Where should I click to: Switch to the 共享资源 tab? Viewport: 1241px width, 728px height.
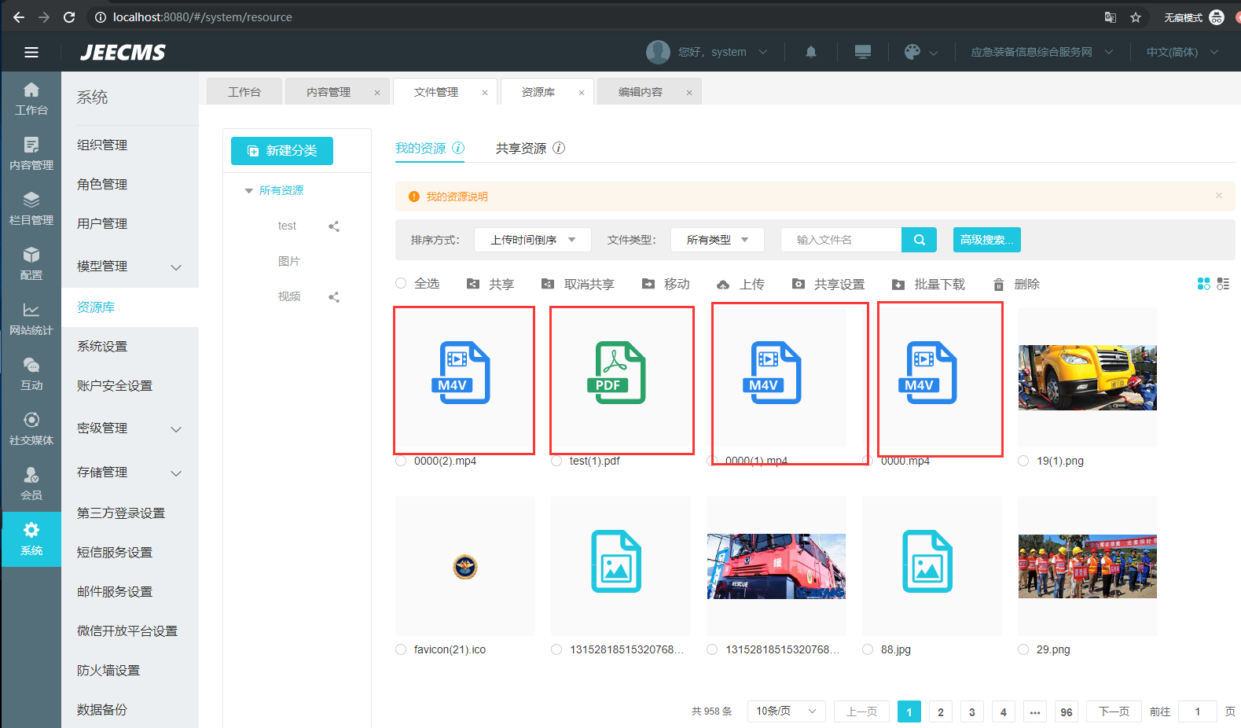(521, 148)
